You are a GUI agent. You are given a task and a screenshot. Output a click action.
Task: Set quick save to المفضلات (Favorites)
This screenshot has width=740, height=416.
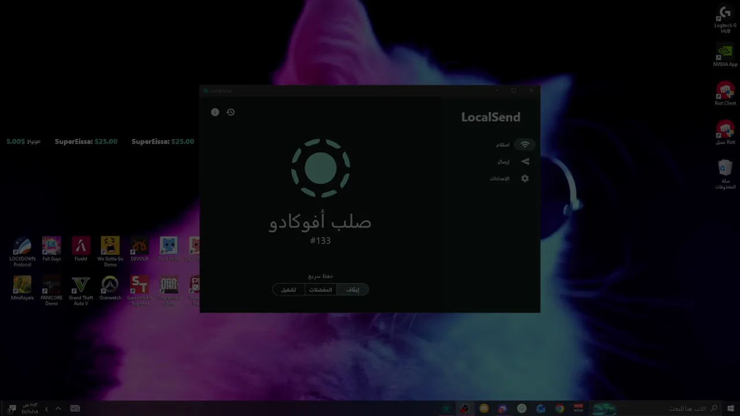coord(321,289)
